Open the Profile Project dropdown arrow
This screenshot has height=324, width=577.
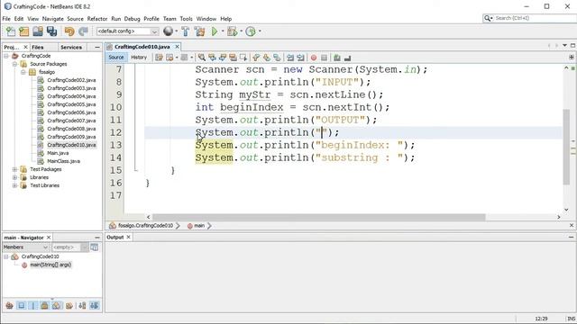point(260,31)
